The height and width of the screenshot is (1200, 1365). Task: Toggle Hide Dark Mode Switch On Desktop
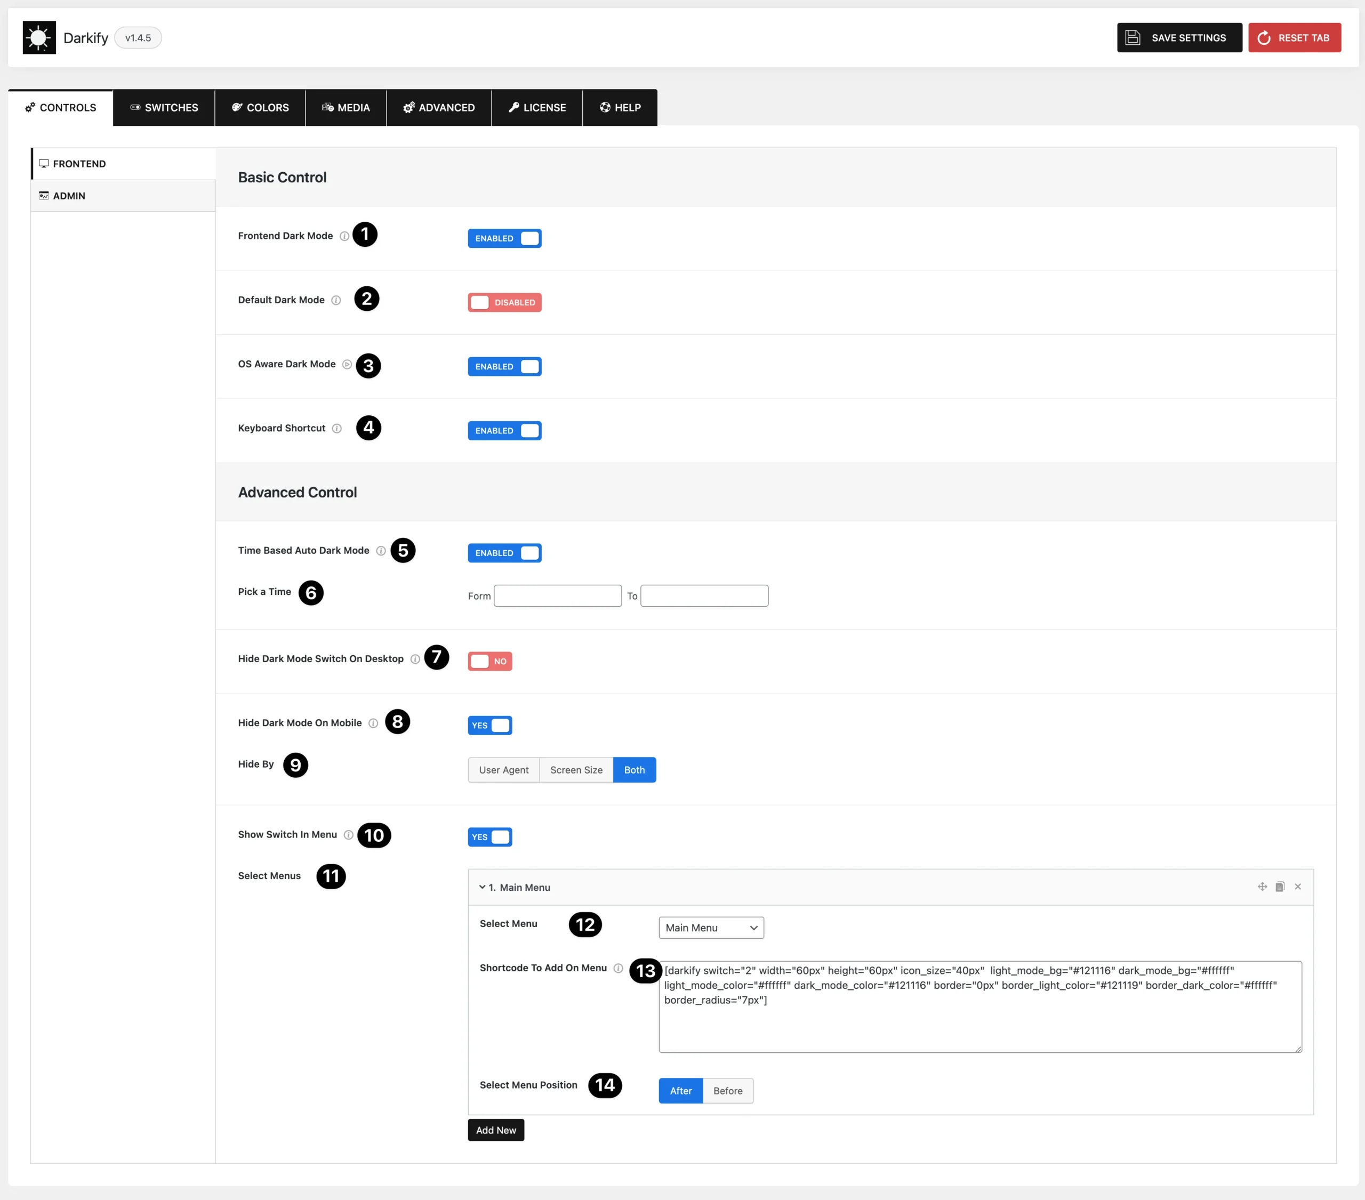pos(489,661)
